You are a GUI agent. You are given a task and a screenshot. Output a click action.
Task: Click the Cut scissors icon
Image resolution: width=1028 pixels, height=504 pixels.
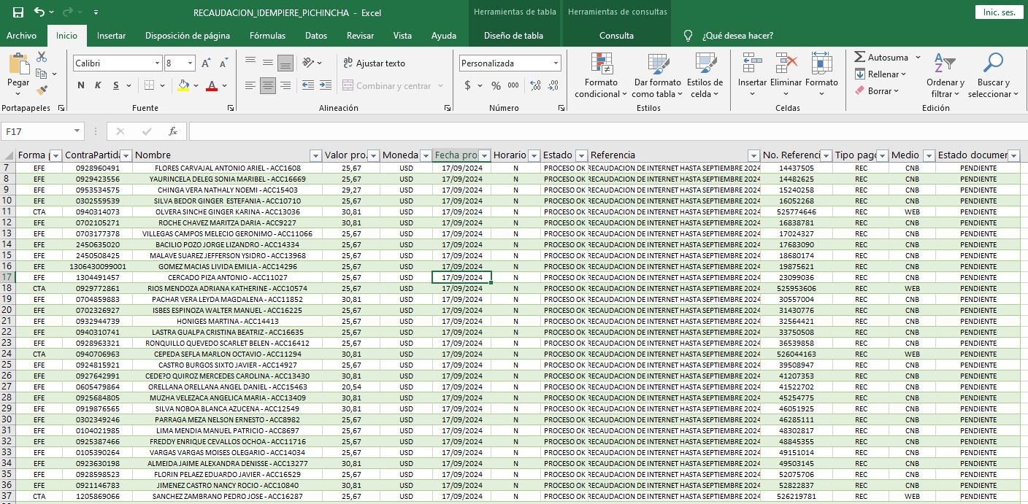42,57
